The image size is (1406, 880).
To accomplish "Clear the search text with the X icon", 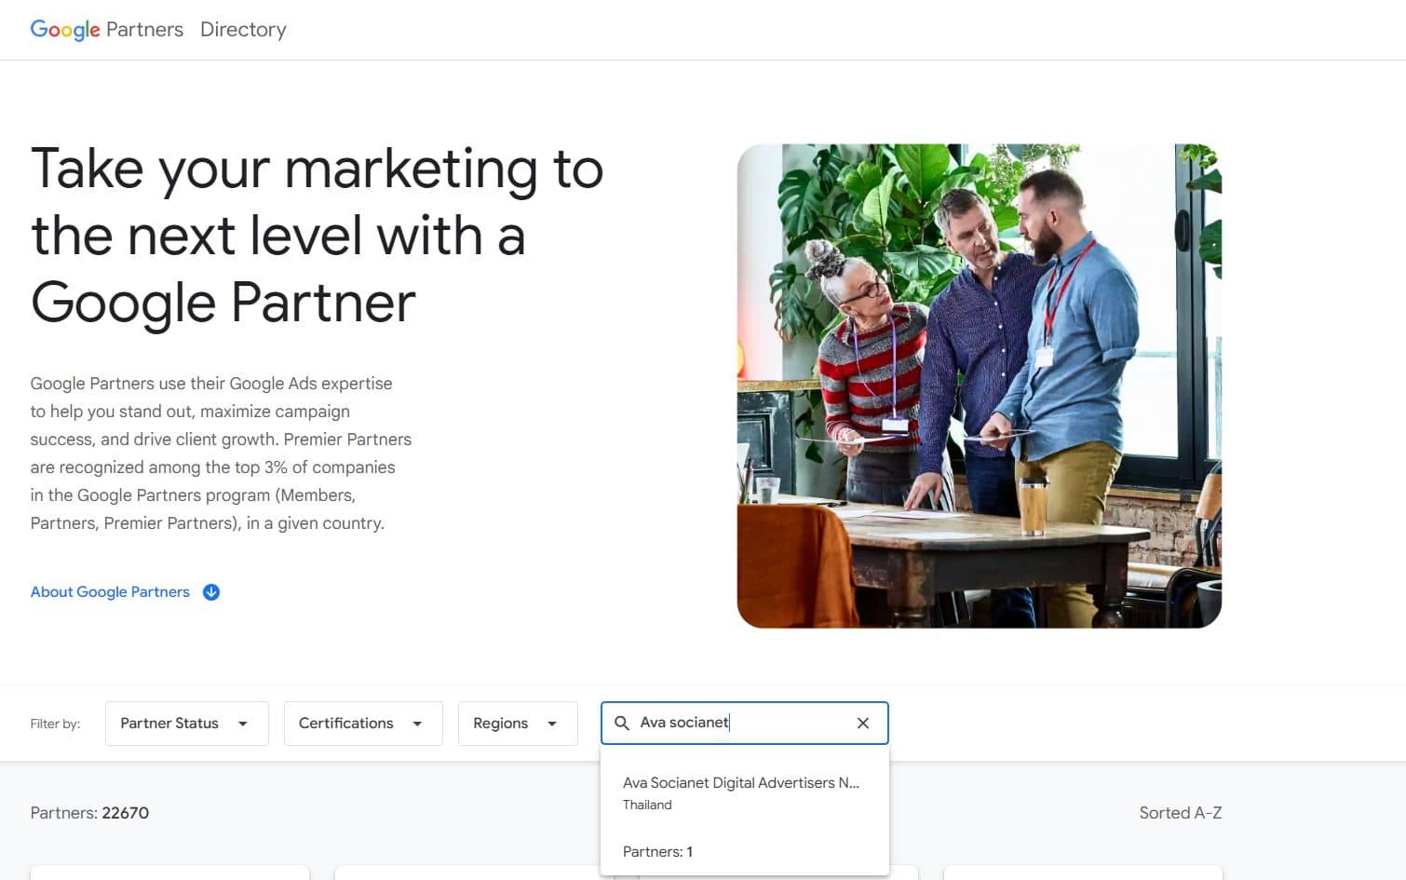I will [863, 724].
